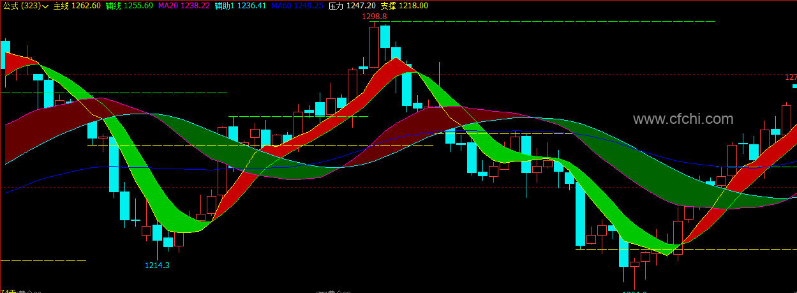Click the 1298.8 high price marker
Viewport: 797px width, 293px height.
pyautogui.click(x=374, y=17)
